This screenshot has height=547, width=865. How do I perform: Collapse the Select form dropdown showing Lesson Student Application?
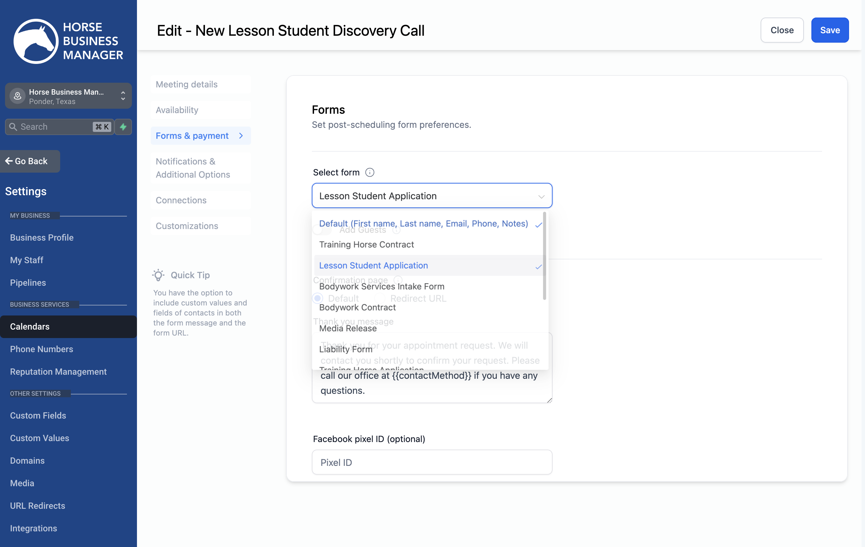[x=432, y=196]
